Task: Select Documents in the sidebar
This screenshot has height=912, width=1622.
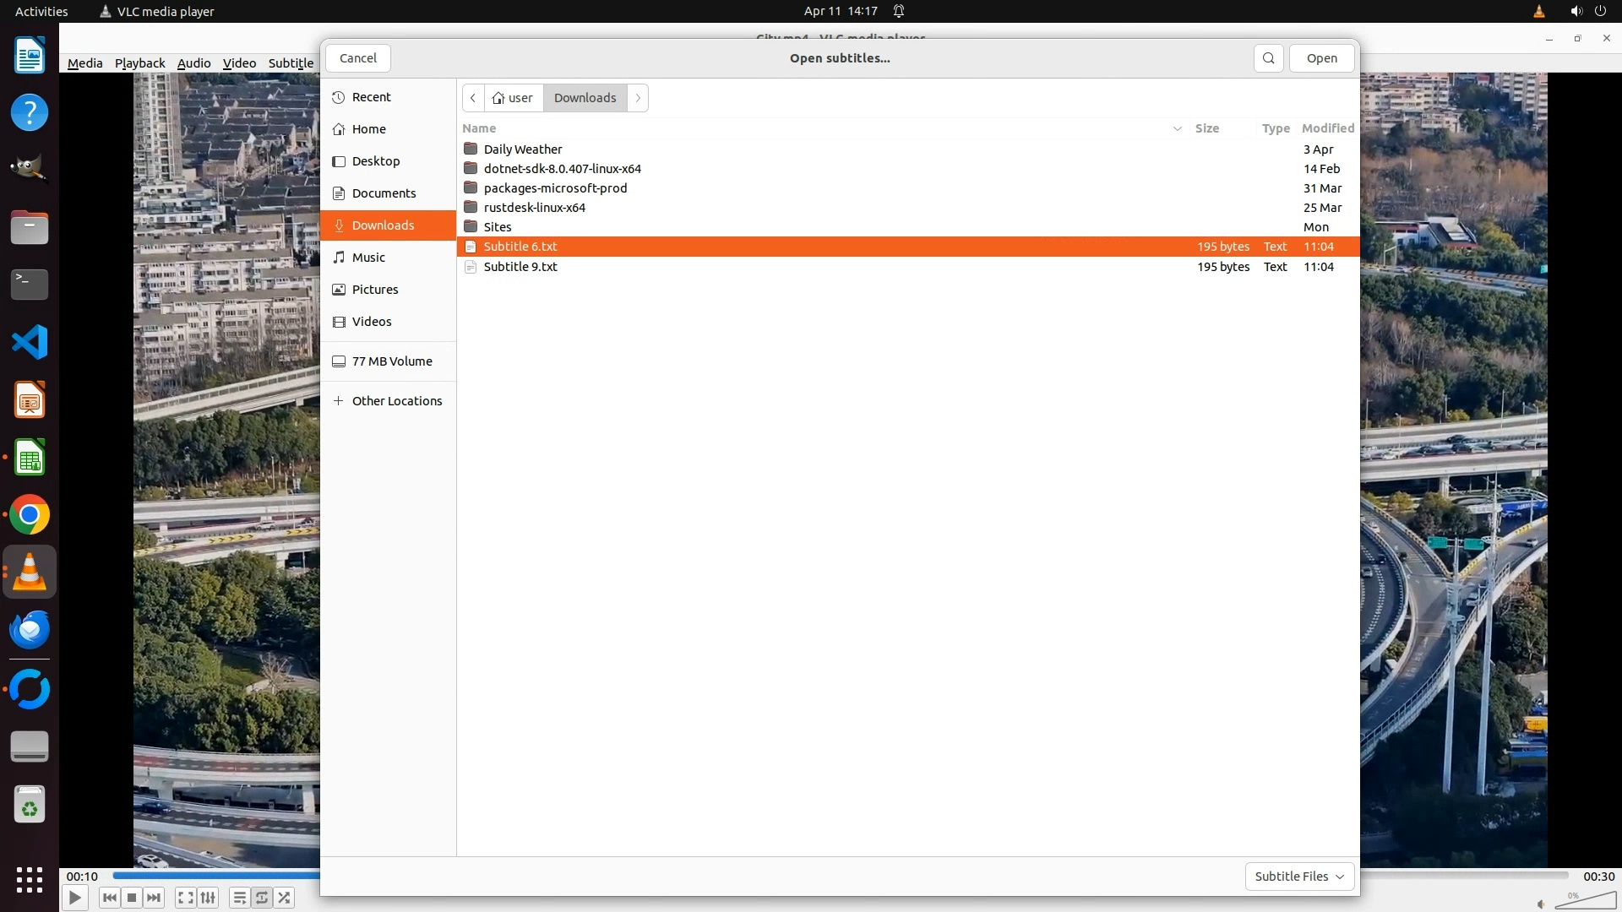Action: [384, 193]
